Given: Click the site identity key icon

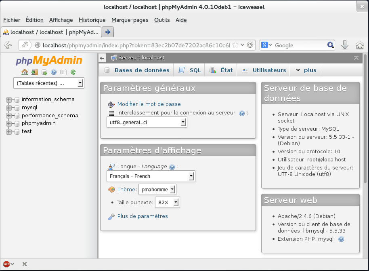Looking at the screenshot, I should 25,44.
